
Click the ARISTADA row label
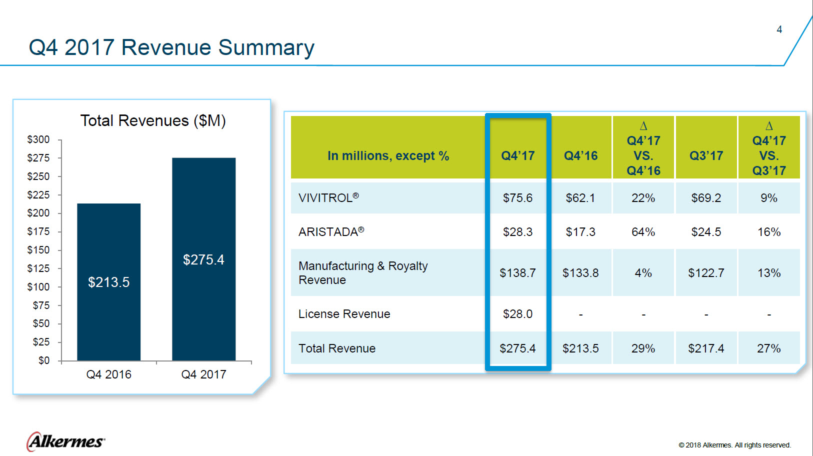pos(331,231)
